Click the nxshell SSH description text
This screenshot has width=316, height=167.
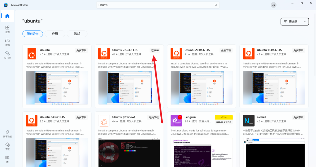[x=273, y=132]
